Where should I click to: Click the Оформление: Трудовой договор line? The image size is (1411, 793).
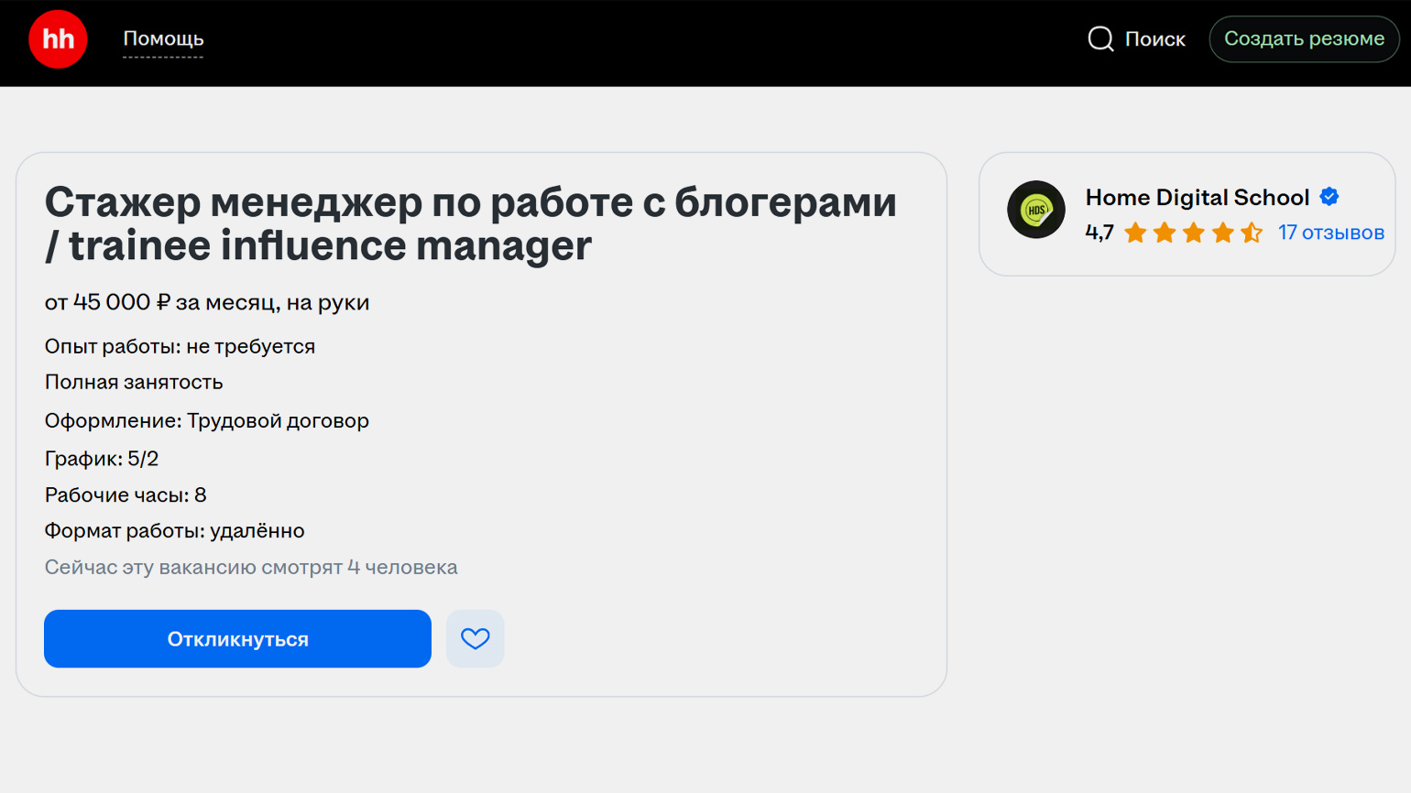[x=207, y=420]
